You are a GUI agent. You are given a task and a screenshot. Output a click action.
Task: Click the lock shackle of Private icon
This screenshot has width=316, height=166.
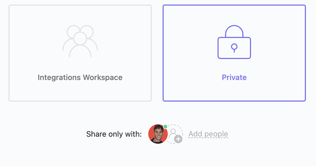coord(234,31)
